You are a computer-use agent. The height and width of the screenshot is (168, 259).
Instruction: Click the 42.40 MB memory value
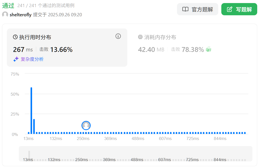[x=151, y=49]
